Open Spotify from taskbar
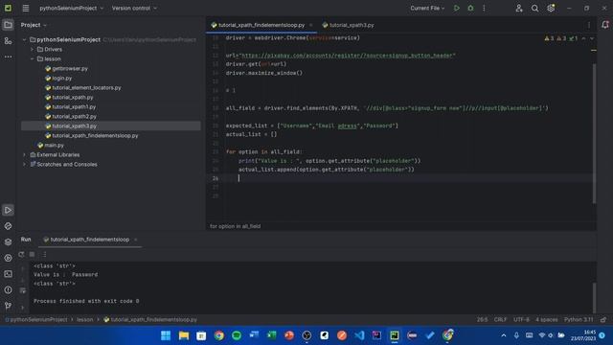The image size is (613, 345). [237, 335]
